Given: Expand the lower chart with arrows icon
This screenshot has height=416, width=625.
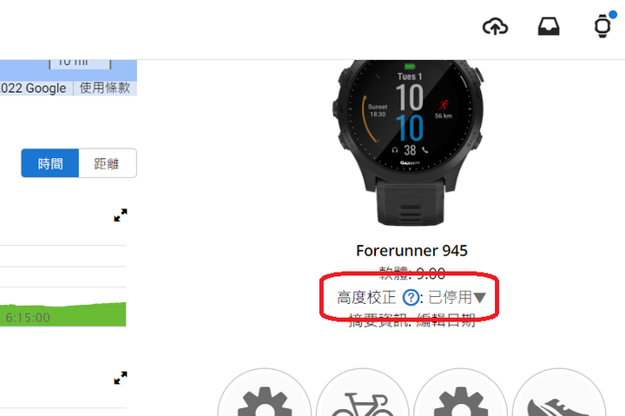Looking at the screenshot, I should pyautogui.click(x=121, y=378).
